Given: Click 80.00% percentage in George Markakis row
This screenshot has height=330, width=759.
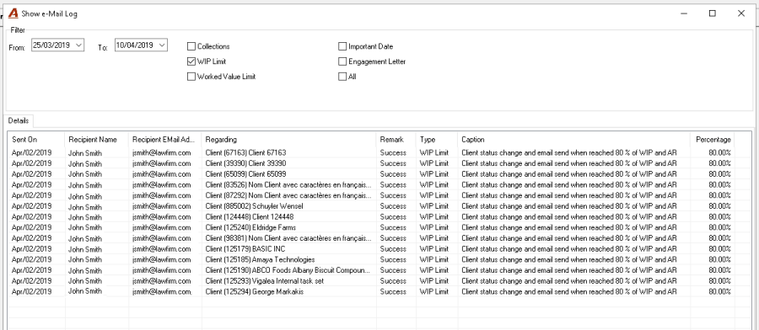Looking at the screenshot, I should coord(720,291).
